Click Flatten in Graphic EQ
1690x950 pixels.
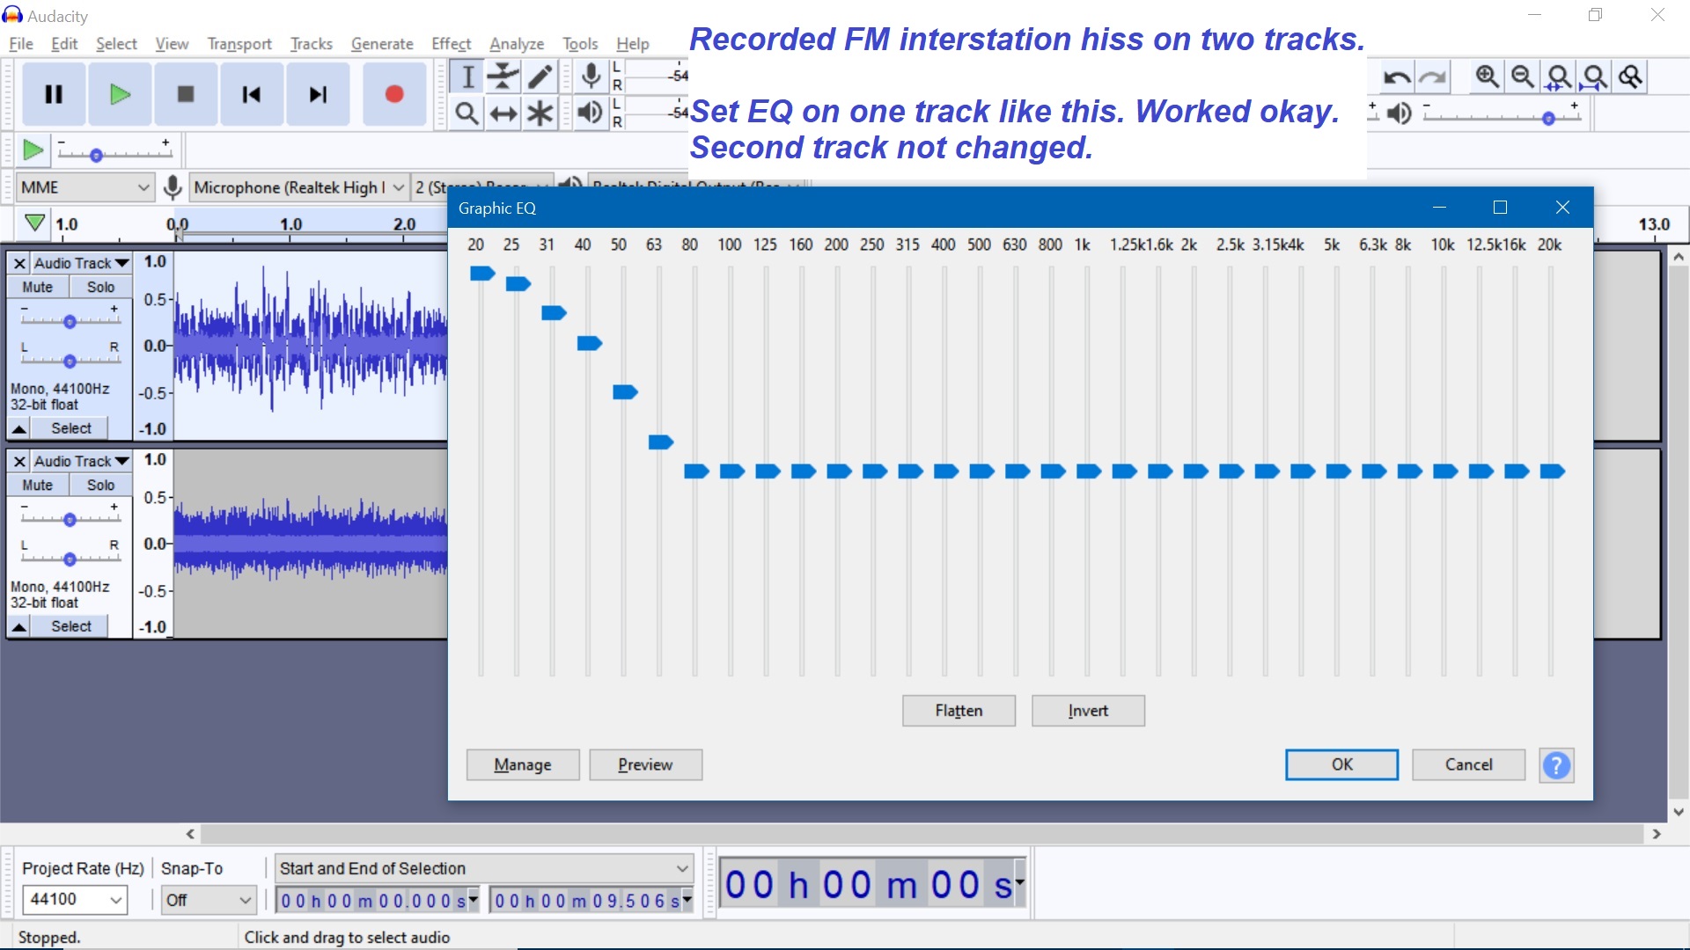959,711
